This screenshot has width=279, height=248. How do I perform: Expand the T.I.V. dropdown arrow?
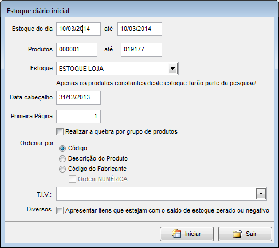click(x=261, y=194)
